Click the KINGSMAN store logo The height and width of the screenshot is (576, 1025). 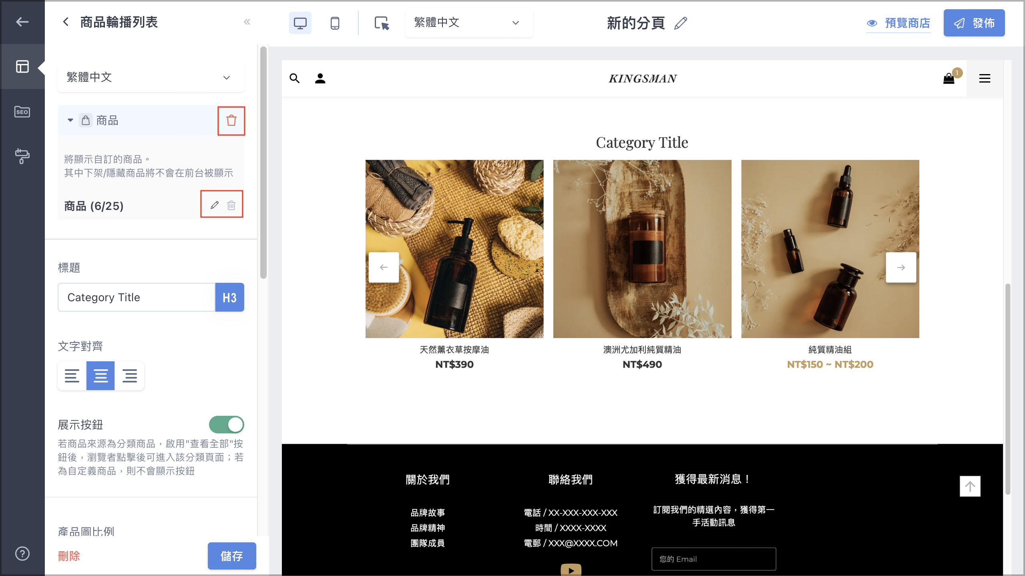(x=643, y=79)
